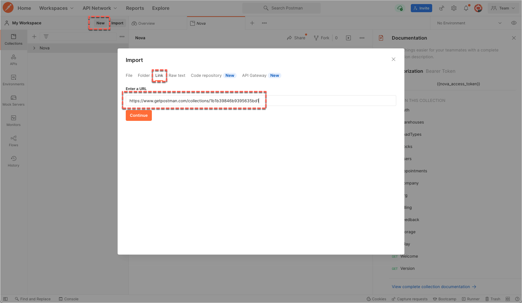The height and width of the screenshot is (303, 522).
Task: Toggle the sidebar icon in status bar
Action: 5,299
